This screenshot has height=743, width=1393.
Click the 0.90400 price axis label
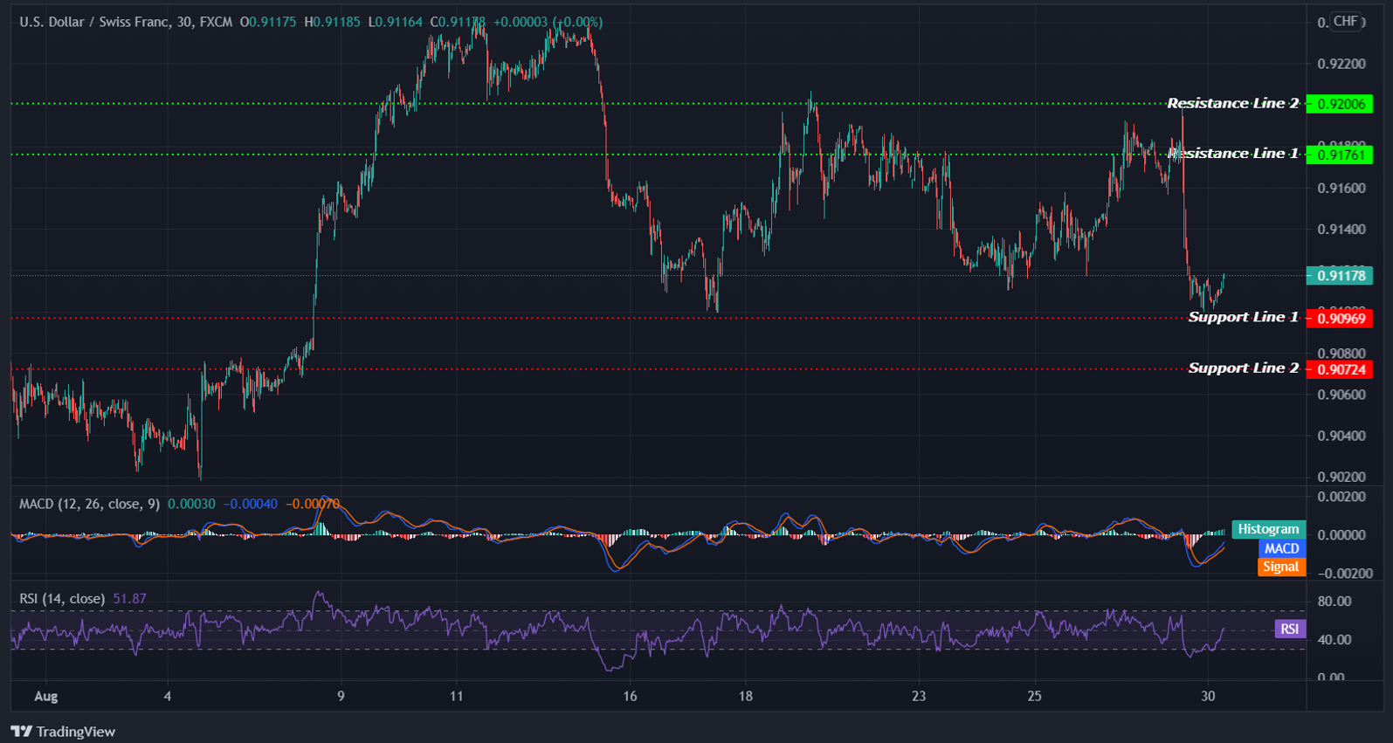point(1341,436)
